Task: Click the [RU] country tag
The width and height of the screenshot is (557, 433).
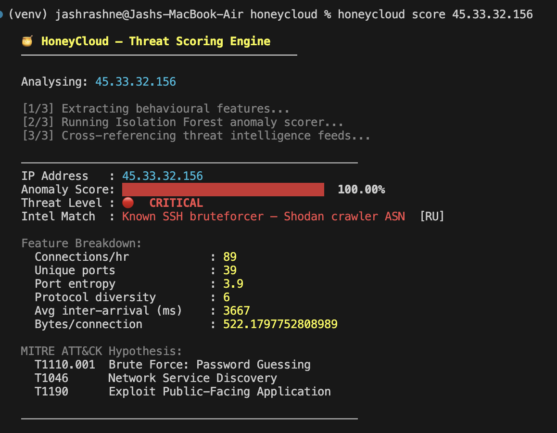Action: tap(432, 216)
